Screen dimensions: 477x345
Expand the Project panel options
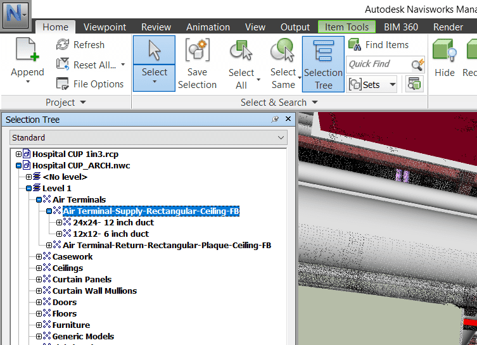[83, 103]
